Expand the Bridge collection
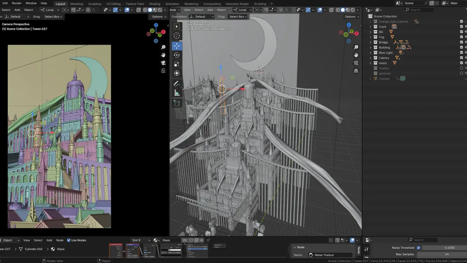This screenshot has width=467, height=263. coord(370,42)
